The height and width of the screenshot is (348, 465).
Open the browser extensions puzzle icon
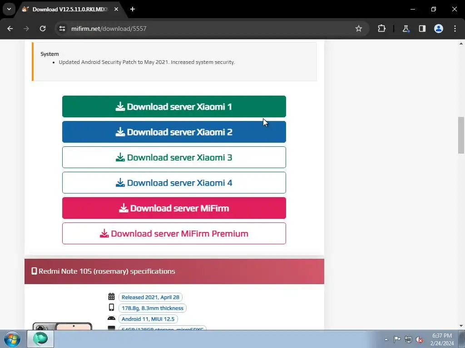click(x=381, y=29)
